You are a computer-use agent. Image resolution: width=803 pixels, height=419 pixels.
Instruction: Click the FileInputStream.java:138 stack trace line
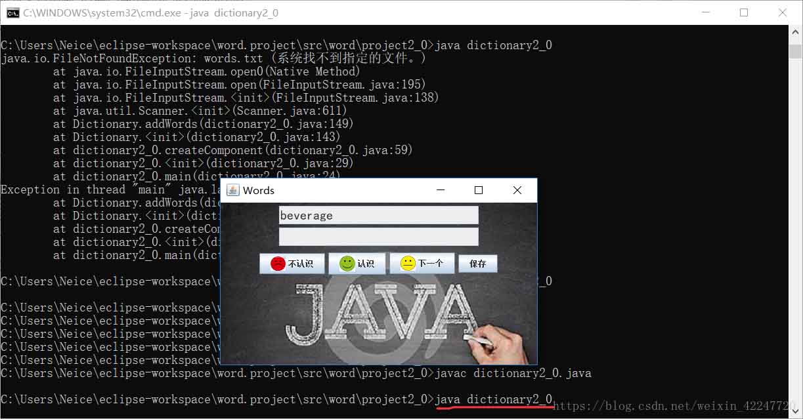point(246,98)
